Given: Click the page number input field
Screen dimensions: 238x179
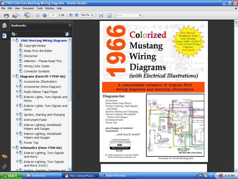Looking at the screenshot, I should coord(53,15).
